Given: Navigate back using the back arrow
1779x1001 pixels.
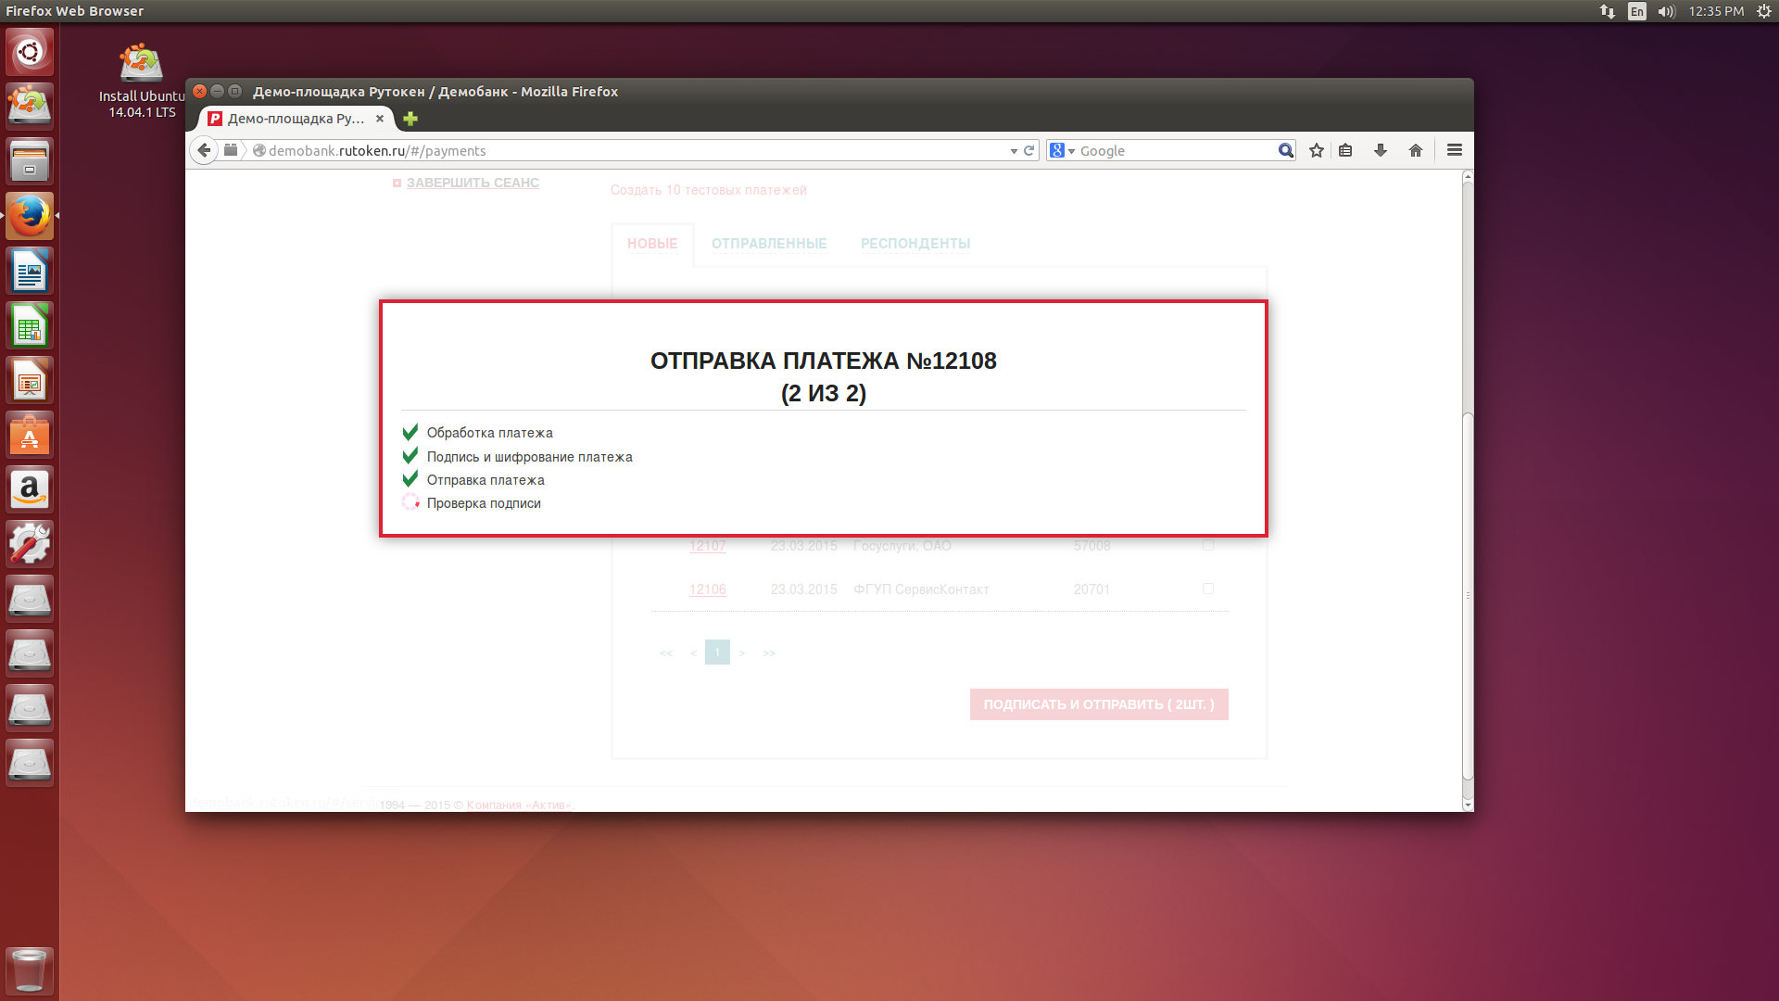Looking at the screenshot, I should (204, 150).
